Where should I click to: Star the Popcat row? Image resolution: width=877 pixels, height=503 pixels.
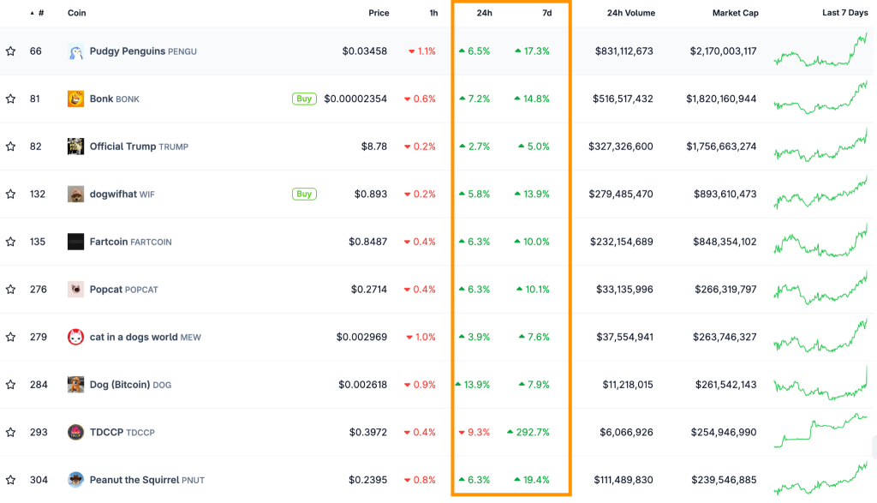10,290
